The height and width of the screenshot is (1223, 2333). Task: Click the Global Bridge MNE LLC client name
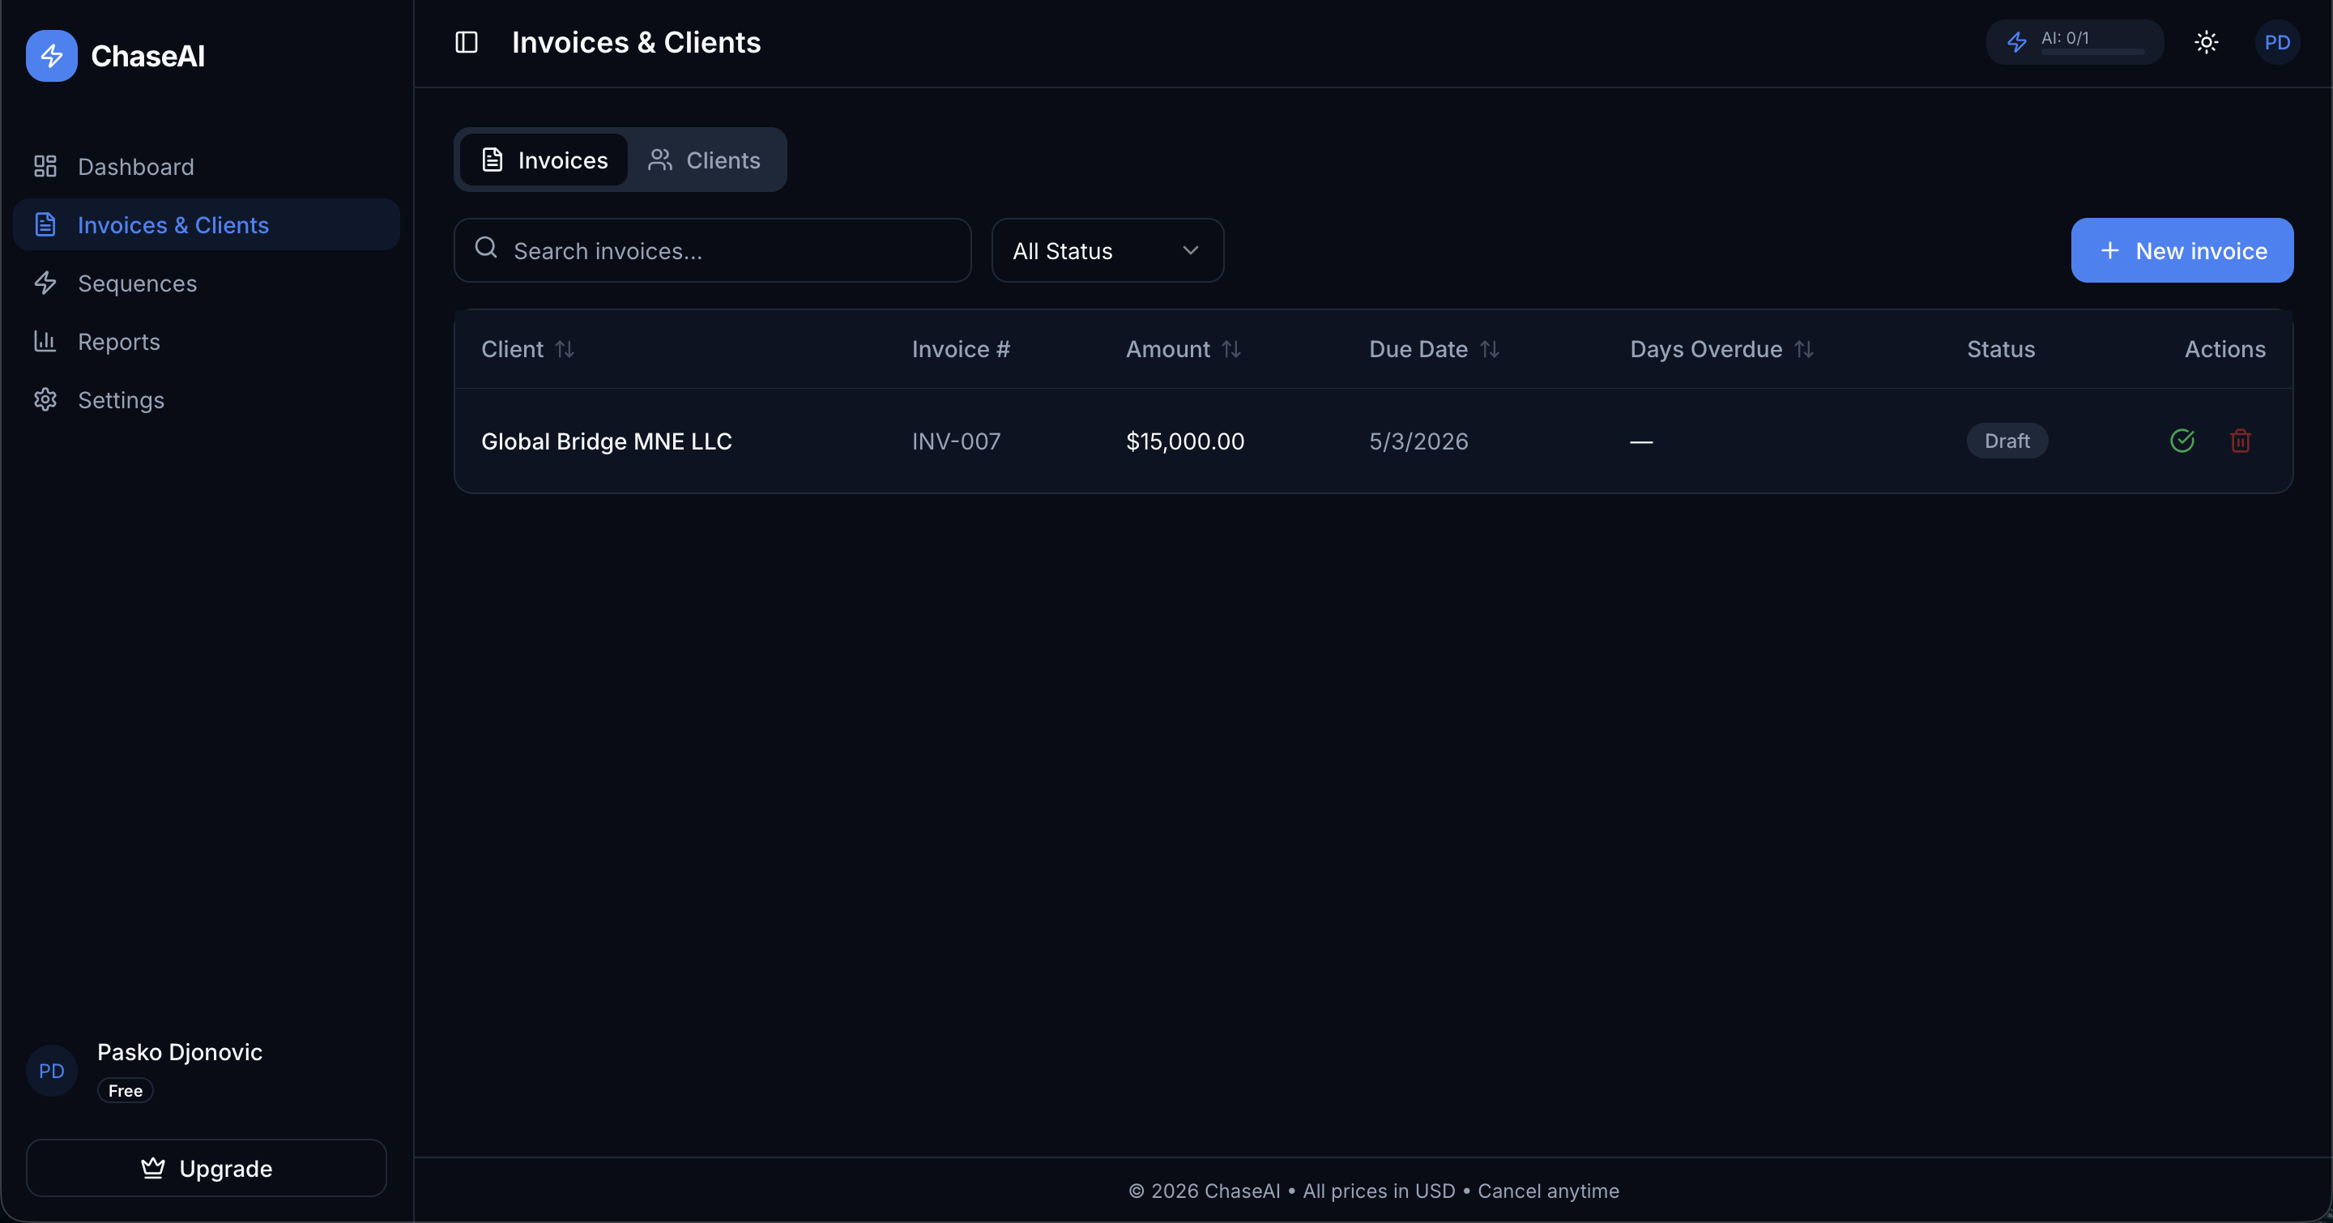[607, 441]
